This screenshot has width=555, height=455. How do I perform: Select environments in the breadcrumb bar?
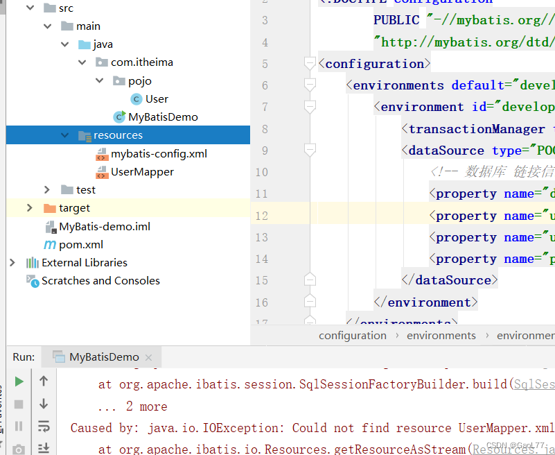[441, 335]
